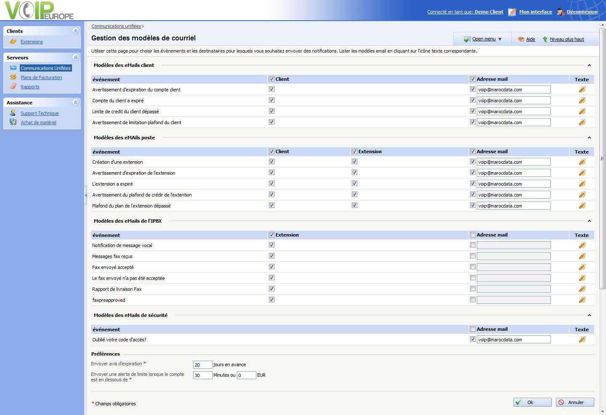Screen dimensions: 606x415
Task: Click the Mon interface notepad icon
Action: pos(512,12)
